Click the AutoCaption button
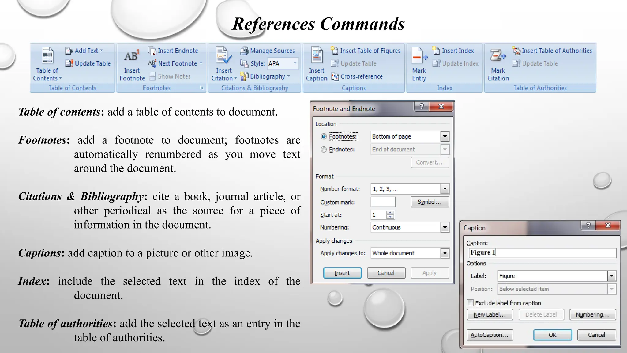627x353 pixels. 490,335
